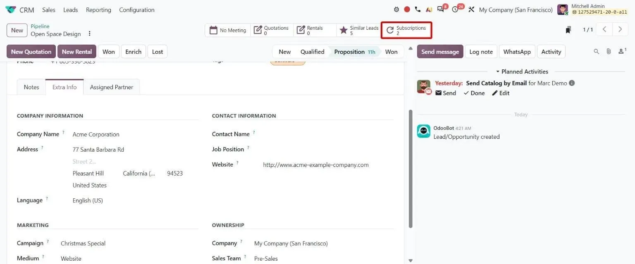Click the Activity button in chatter
This screenshot has width=635, height=264.
(551, 52)
